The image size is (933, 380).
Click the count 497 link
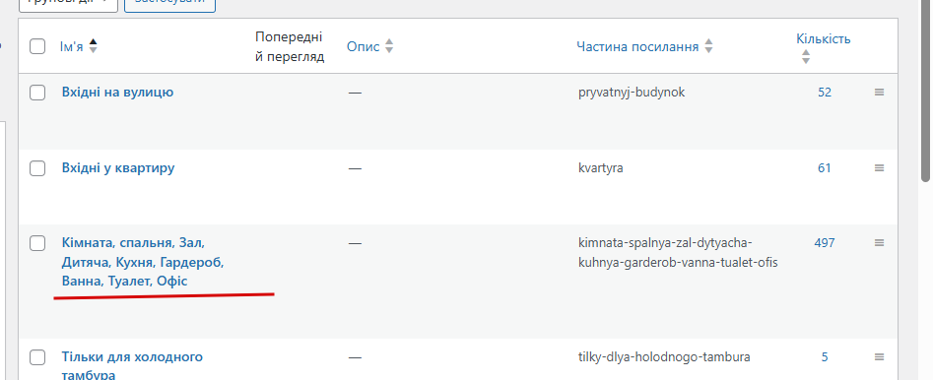click(824, 242)
